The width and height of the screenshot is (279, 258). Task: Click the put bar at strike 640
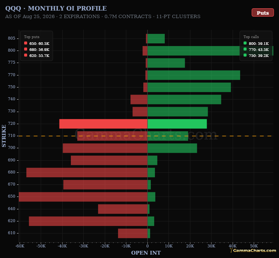pos(123,209)
